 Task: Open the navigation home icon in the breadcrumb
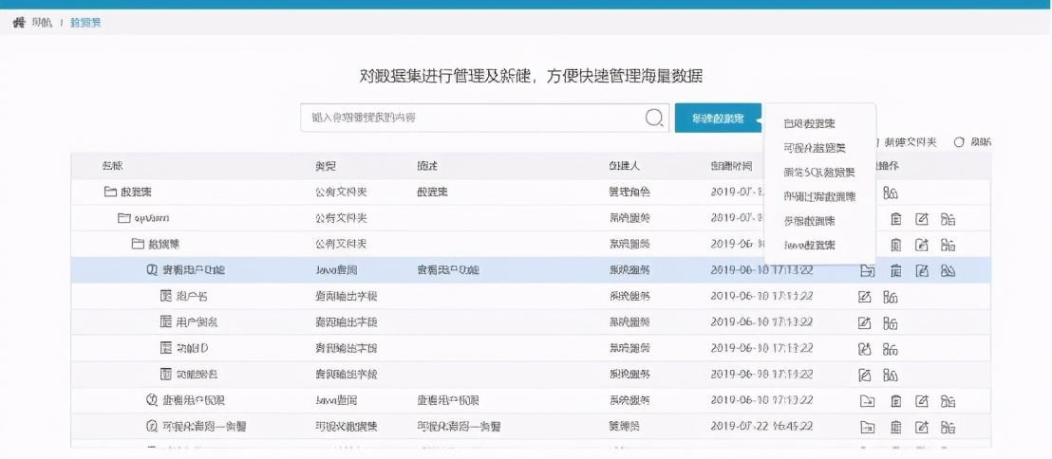click(19, 23)
